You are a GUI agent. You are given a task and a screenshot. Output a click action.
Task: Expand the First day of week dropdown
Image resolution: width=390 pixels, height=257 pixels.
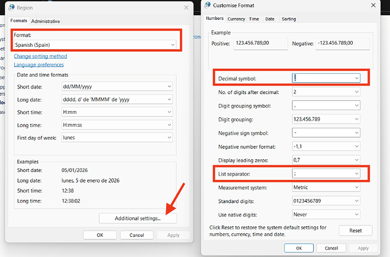click(116, 137)
